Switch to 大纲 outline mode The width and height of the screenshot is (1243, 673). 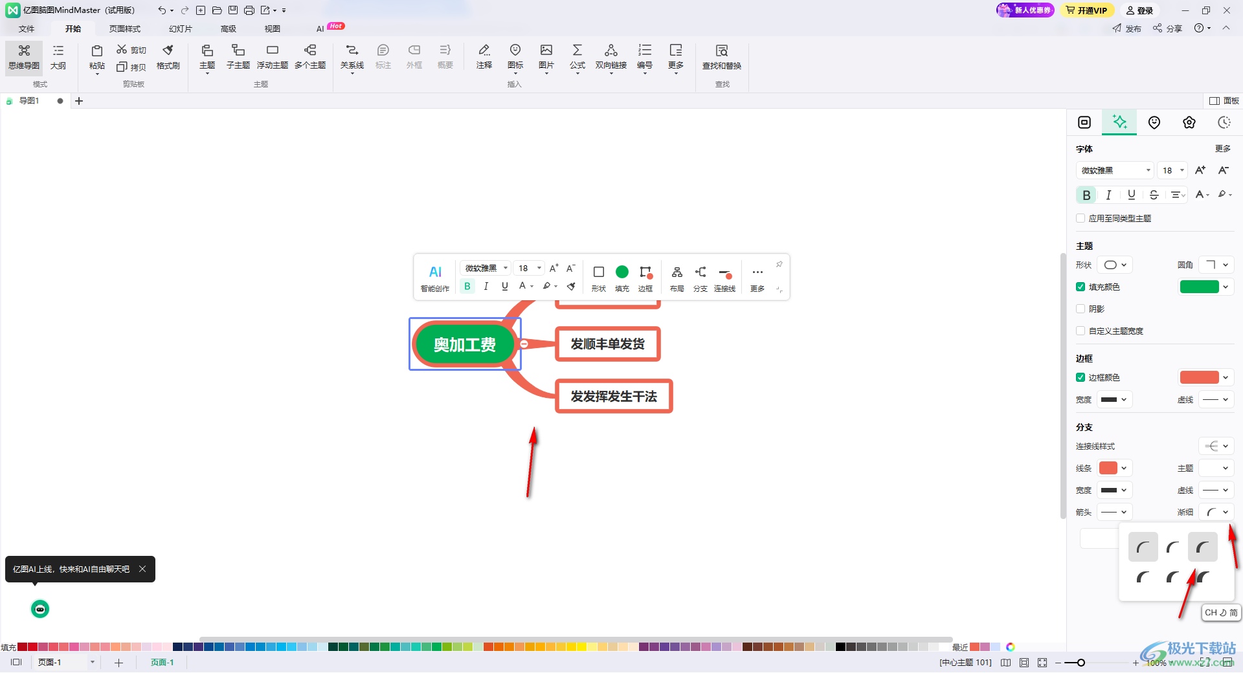[x=58, y=57]
